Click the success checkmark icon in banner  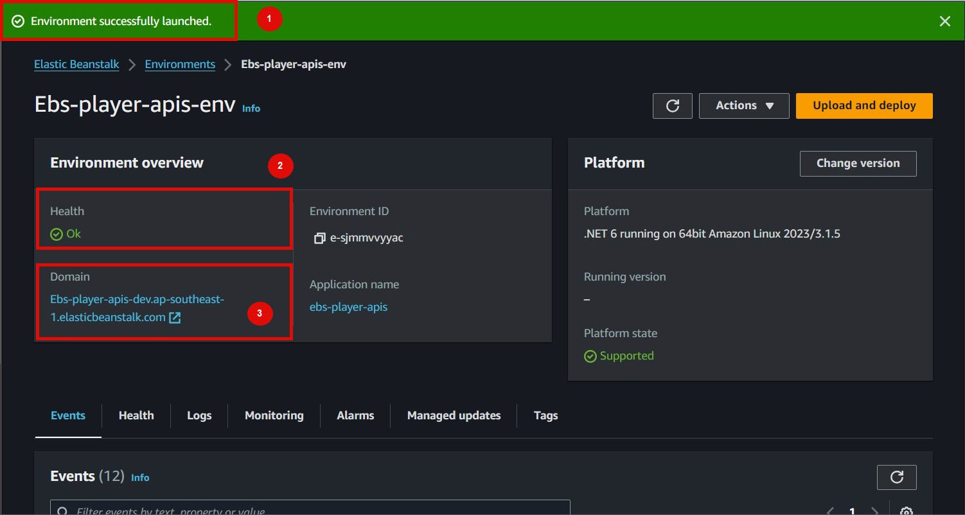[x=18, y=21]
